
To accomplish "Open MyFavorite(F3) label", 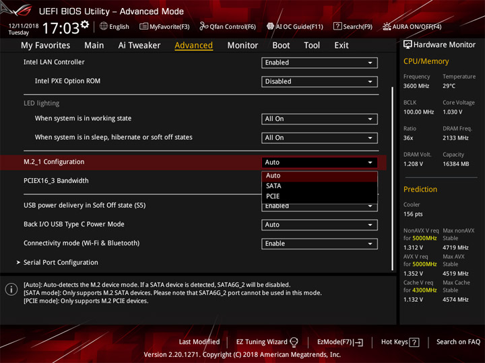I will point(170,27).
